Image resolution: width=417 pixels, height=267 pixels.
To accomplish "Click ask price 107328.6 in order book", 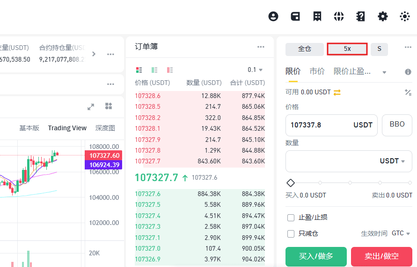I will (x=147, y=96).
